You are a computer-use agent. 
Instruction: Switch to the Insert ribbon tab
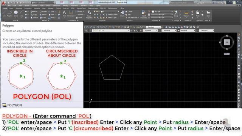click(x=11, y=8)
